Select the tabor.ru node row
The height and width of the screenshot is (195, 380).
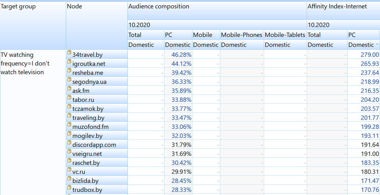(83, 100)
